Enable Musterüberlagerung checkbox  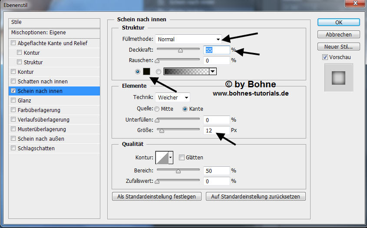(x=13, y=129)
